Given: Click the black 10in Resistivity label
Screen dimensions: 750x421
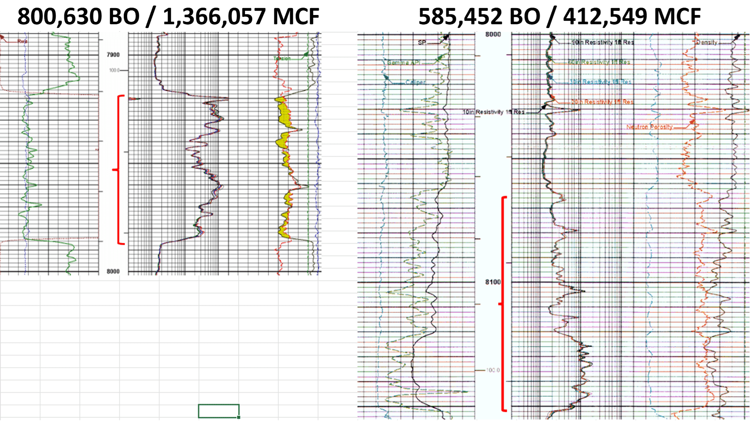Looking at the screenshot, I should tap(493, 112).
